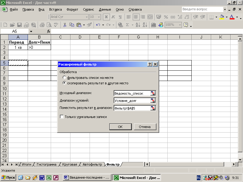Align text right icon
Screen dimensions: 243x182
(x=143, y=17)
